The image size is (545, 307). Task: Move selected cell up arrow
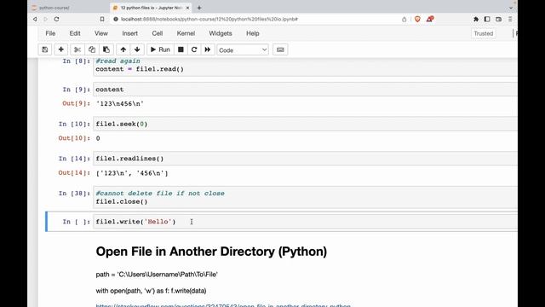[x=123, y=49]
